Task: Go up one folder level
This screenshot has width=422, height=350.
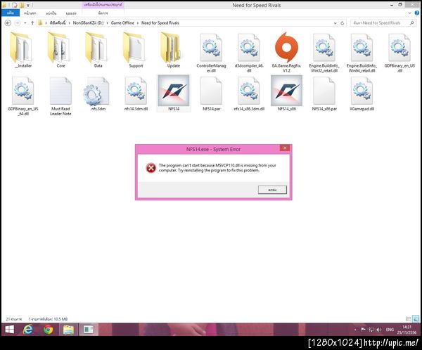Action: 32,23
